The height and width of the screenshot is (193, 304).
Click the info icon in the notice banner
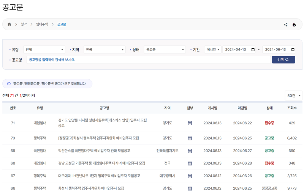click(x=9, y=84)
